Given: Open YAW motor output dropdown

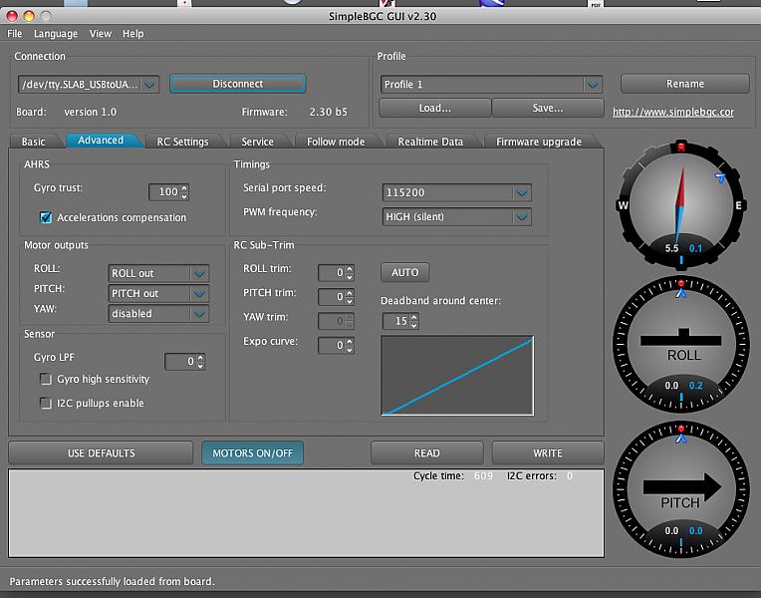Looking at the screenshot, I should 158,314.
